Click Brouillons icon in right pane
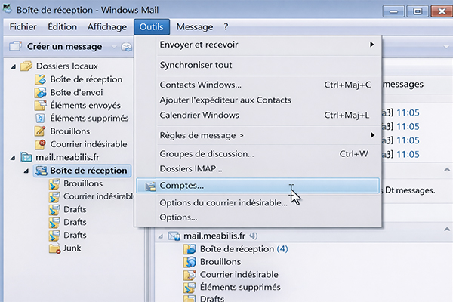 point(190,262)
